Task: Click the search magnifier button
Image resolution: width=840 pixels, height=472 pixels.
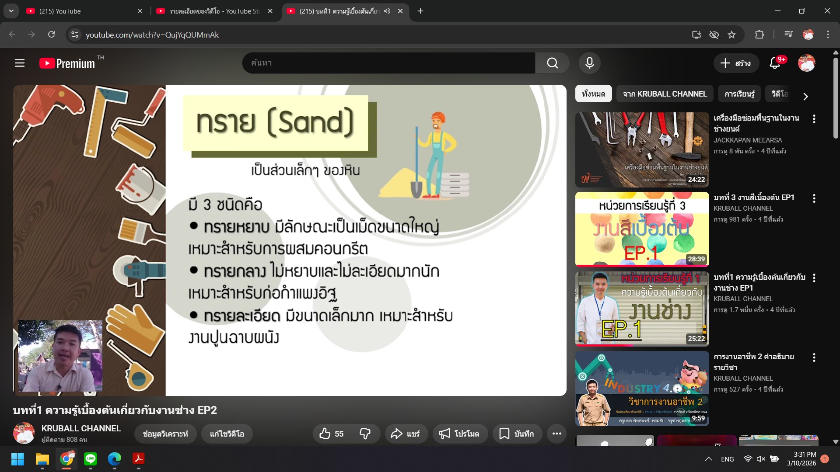Action: coord(552,63)
